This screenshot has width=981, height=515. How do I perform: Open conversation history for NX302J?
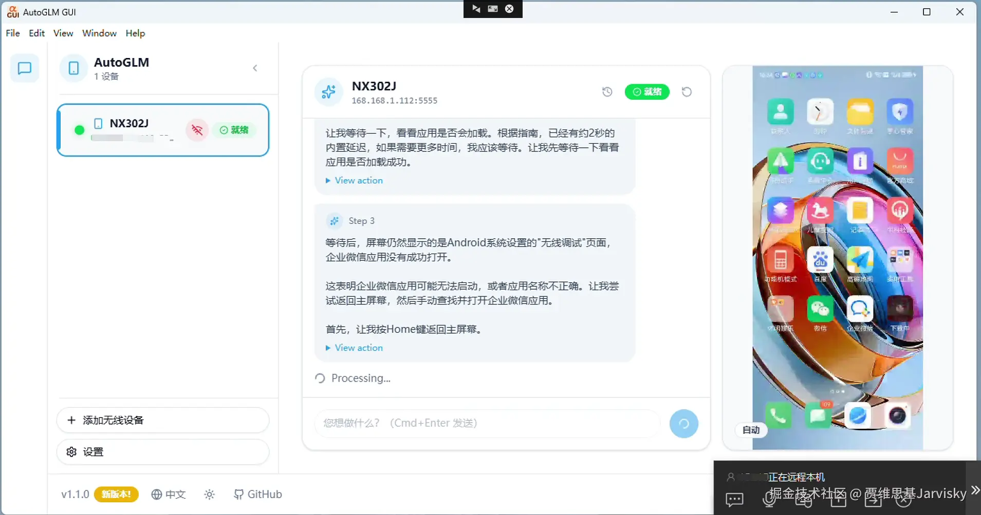(607, 92)
